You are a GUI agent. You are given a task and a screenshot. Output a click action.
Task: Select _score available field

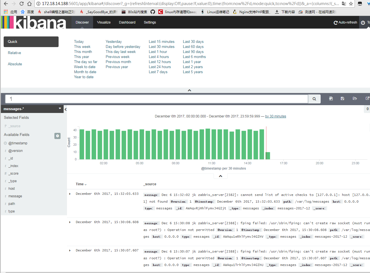13,173
